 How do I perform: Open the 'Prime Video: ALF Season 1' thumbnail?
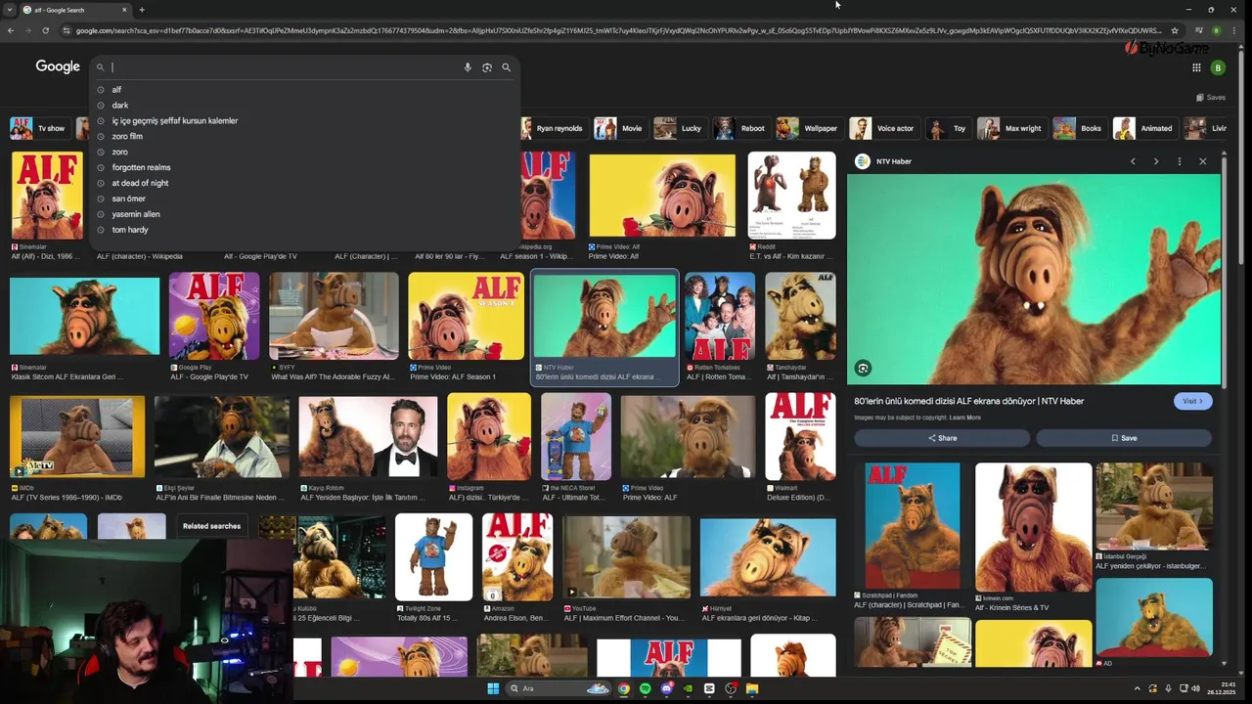[466, 317]
